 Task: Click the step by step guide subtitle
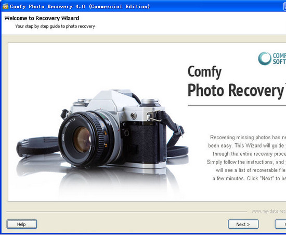[x=55, y=27]
